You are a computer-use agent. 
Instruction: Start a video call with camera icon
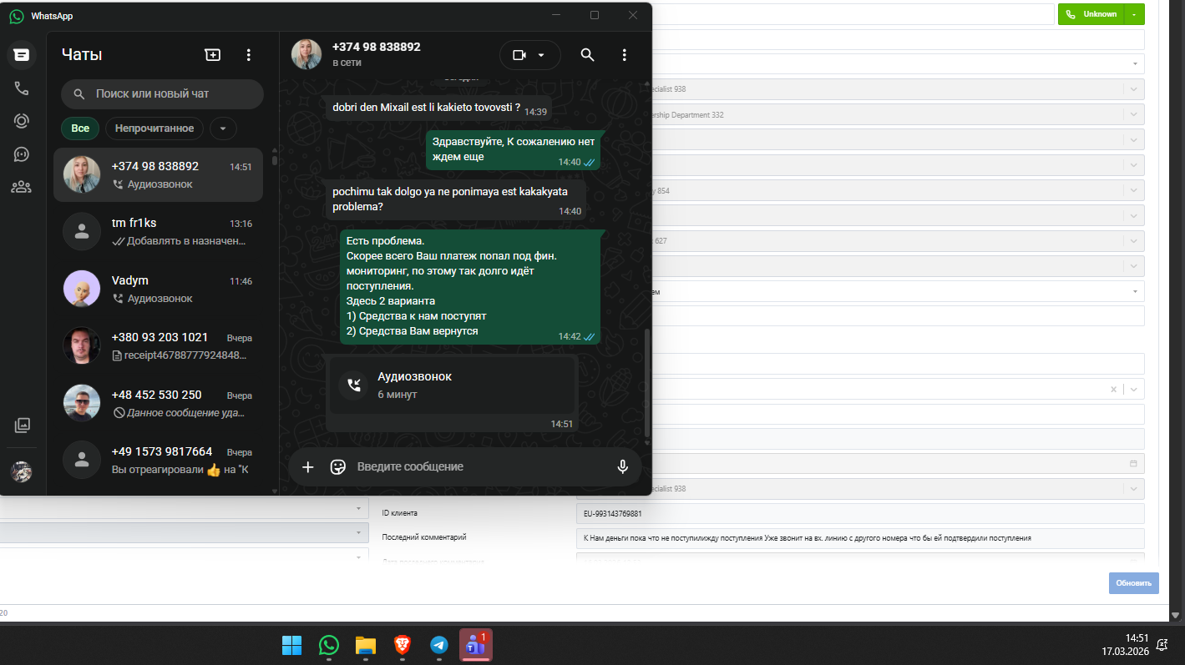point(519,55)
